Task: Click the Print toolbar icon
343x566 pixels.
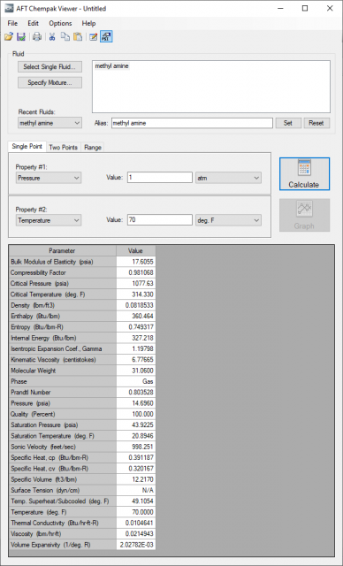Action: [x=37, y=36]
